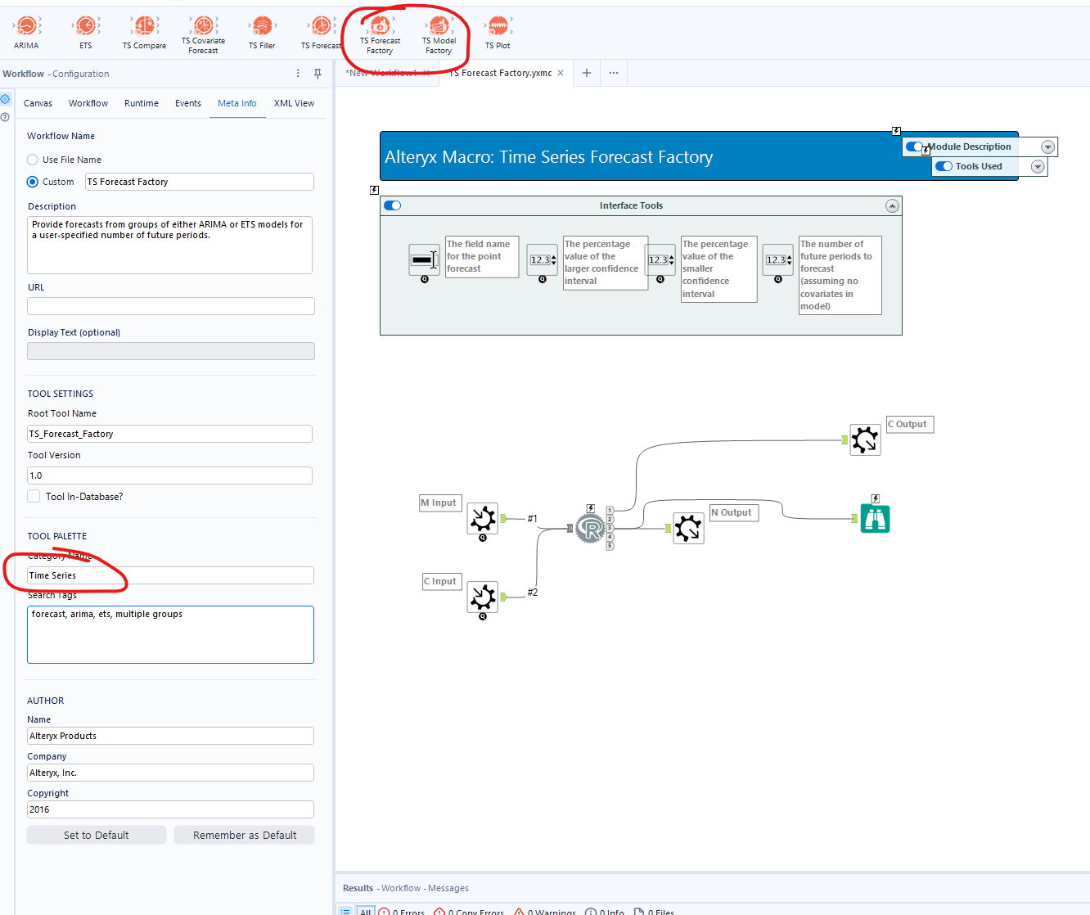Select the TS Plot tool

[x=498, y=25]
